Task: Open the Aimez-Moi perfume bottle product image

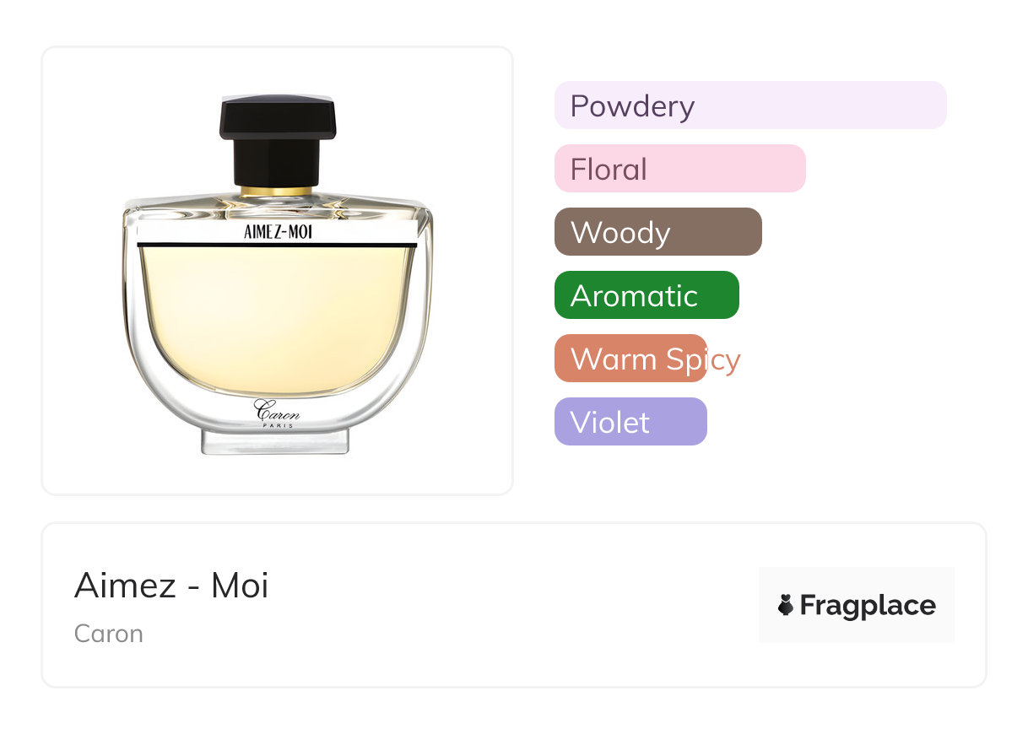Action: [x=277, y=270]
